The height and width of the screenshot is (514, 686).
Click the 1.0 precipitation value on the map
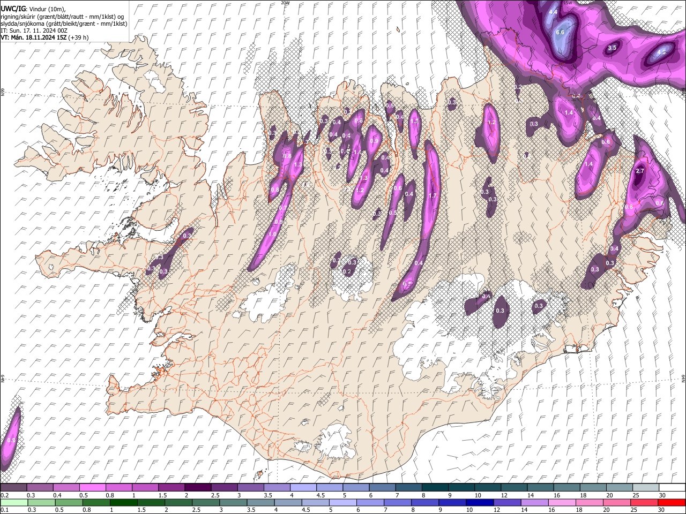[272, 235]
